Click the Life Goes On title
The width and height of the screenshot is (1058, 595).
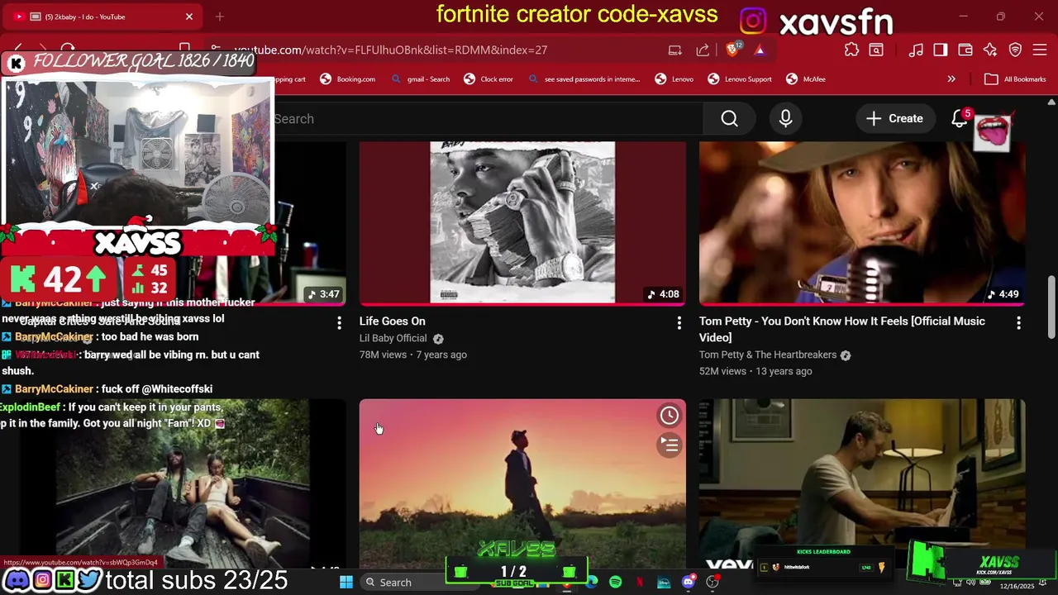[x=393, y=321]
